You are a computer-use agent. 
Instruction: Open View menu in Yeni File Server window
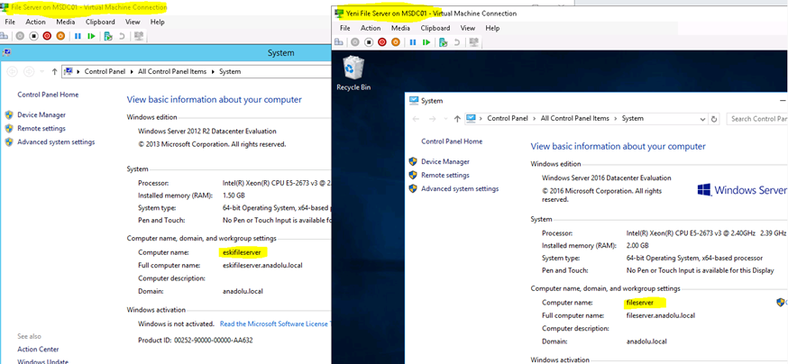(468, 28)
